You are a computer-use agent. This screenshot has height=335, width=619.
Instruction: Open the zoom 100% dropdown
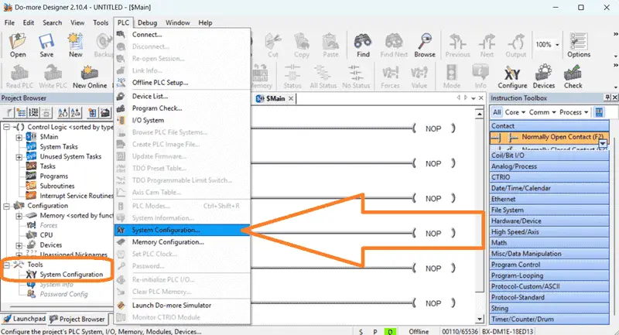pos(557,45)
